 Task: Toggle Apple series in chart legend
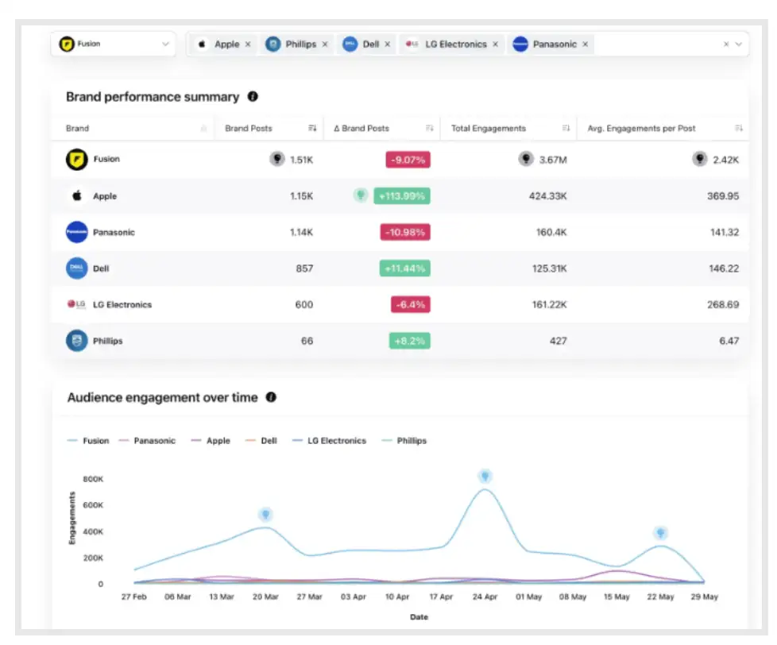pyautogui.click(x=211, y=440)
